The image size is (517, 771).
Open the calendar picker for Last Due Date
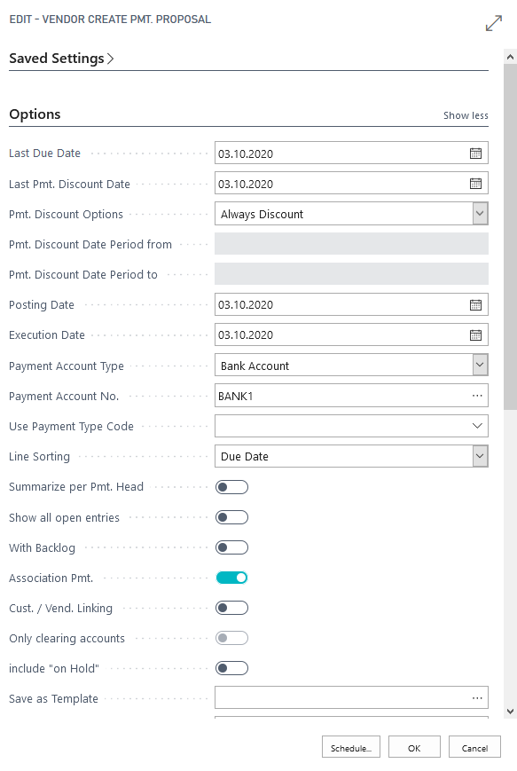pos(477,152)
